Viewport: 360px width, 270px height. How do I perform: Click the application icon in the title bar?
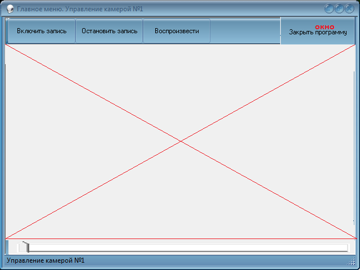10,9
